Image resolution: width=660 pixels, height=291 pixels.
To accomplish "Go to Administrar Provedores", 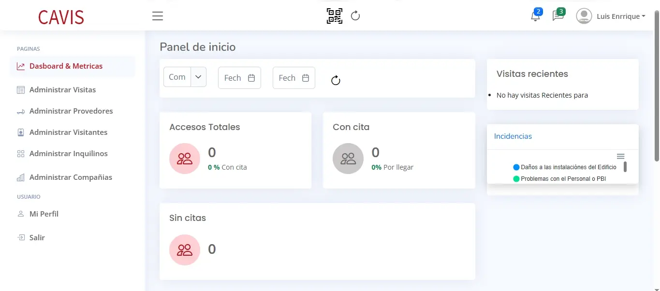I will (x=72, y=111).
